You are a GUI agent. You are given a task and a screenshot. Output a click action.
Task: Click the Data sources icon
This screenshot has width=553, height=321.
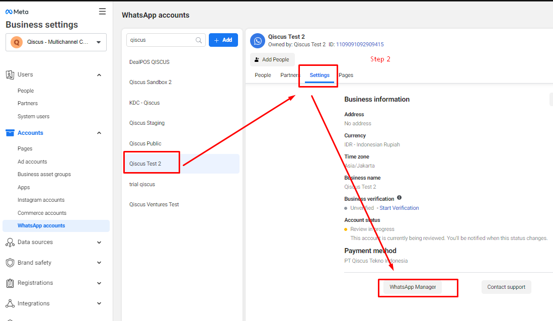click(10, 243)
